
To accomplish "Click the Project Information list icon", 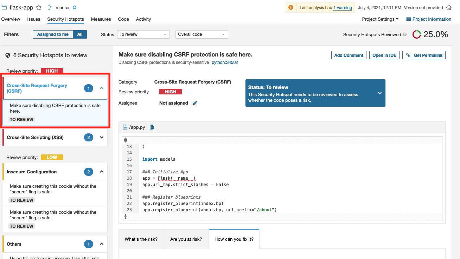I will click(x=408, y=19).
